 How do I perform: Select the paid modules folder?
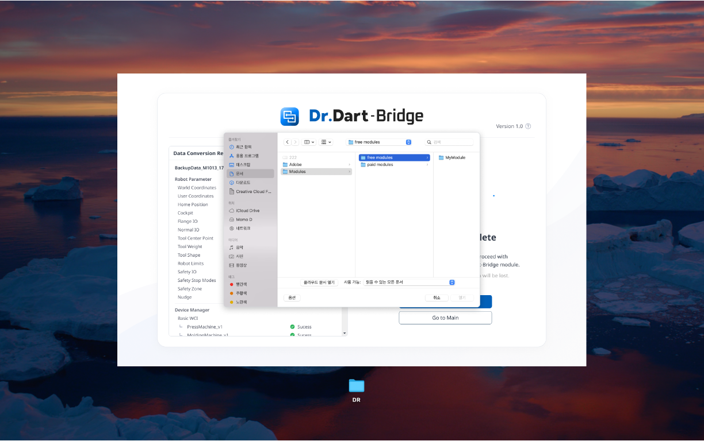(x=380, y=165)
